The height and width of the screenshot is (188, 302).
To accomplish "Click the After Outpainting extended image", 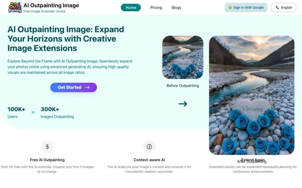I will point(252,95).
